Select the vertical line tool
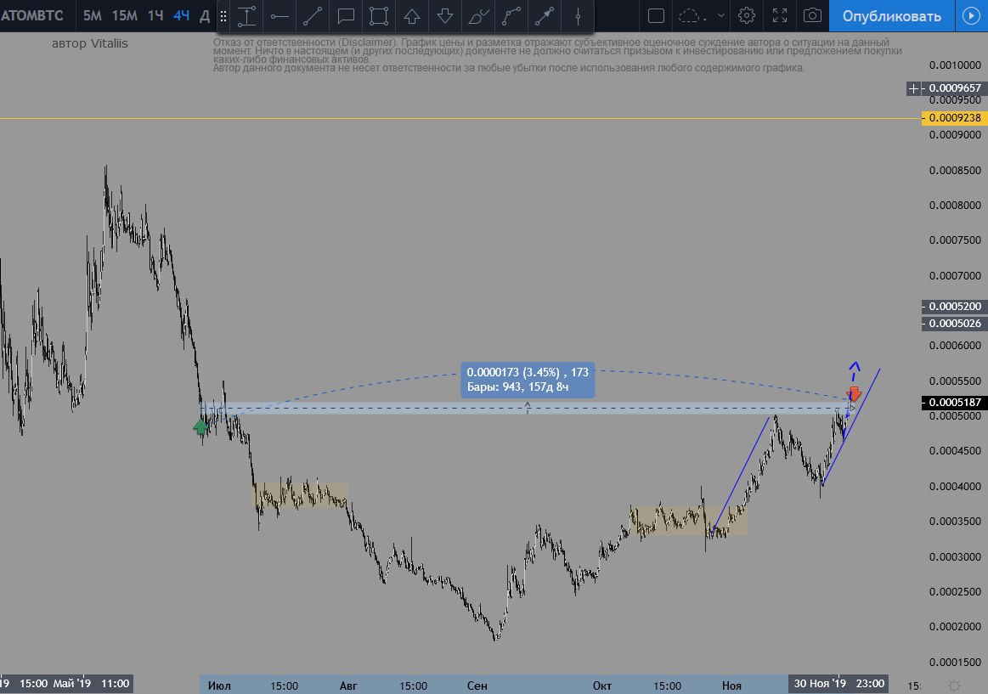Screen dimensions: 988x694 tap(577, 16)
